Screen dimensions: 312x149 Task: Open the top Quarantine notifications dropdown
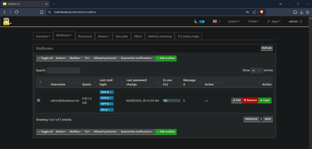pyautogui.click(x=137, y=58)
